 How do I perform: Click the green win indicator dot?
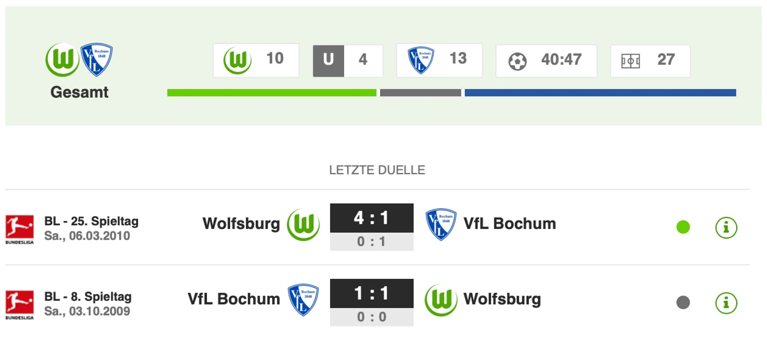[x=683, y=227]
